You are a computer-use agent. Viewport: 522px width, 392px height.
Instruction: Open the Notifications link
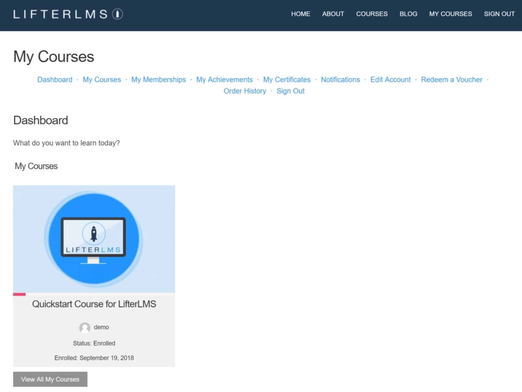pos(340,80)
